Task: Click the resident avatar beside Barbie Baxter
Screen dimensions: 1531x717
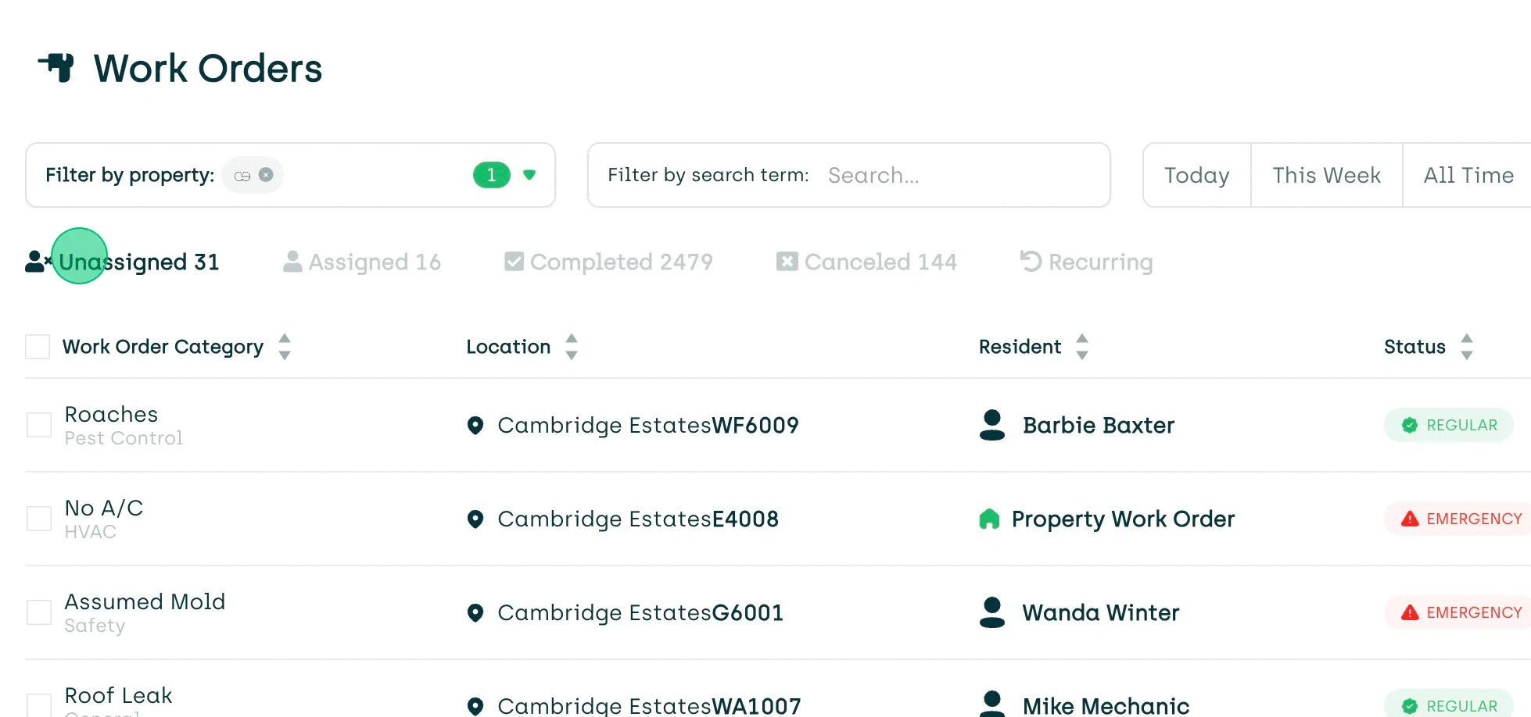Action: click(x=991, y=426)
